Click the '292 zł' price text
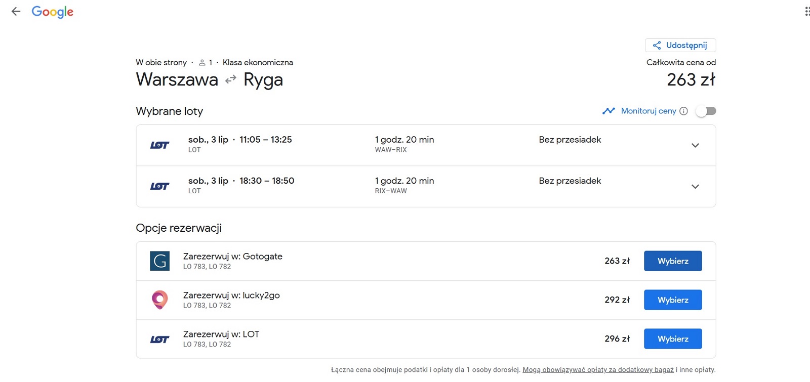This screenshot has width=810, height=382. point(617,300)
